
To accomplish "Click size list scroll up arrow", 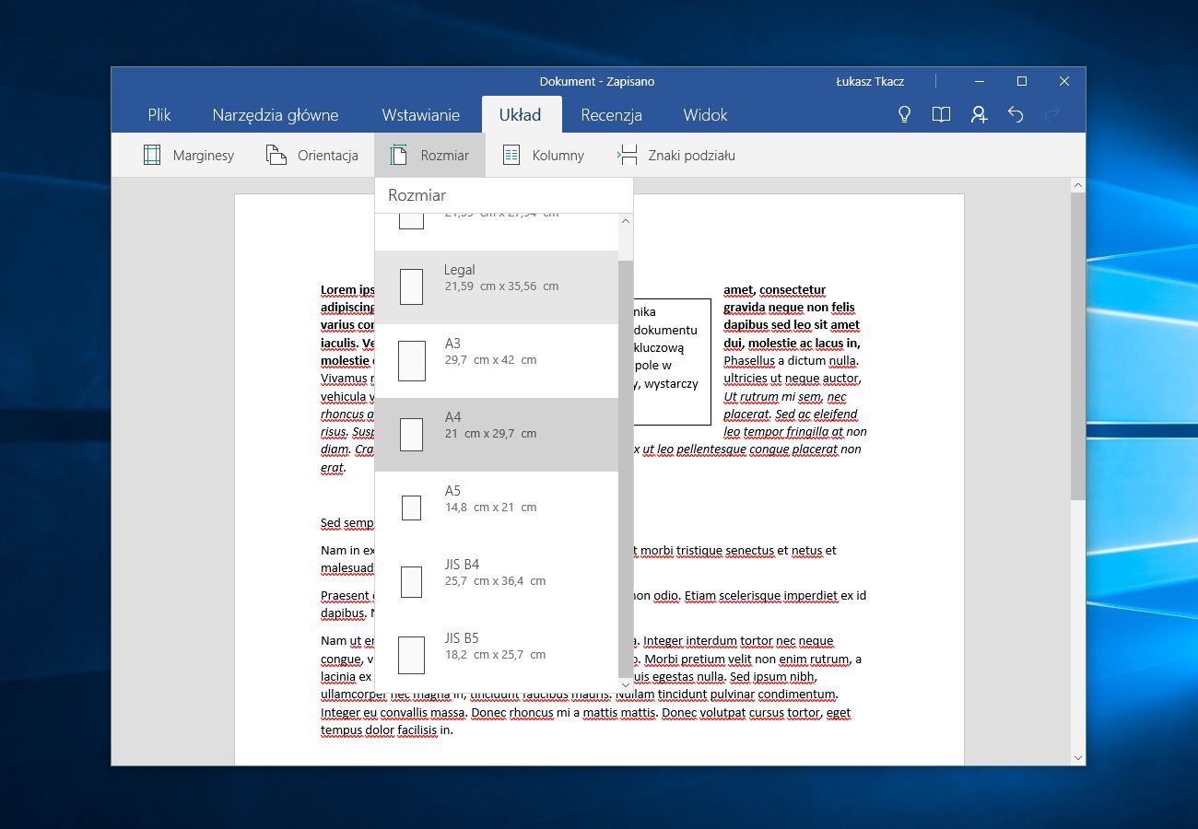I will (626, 222).
